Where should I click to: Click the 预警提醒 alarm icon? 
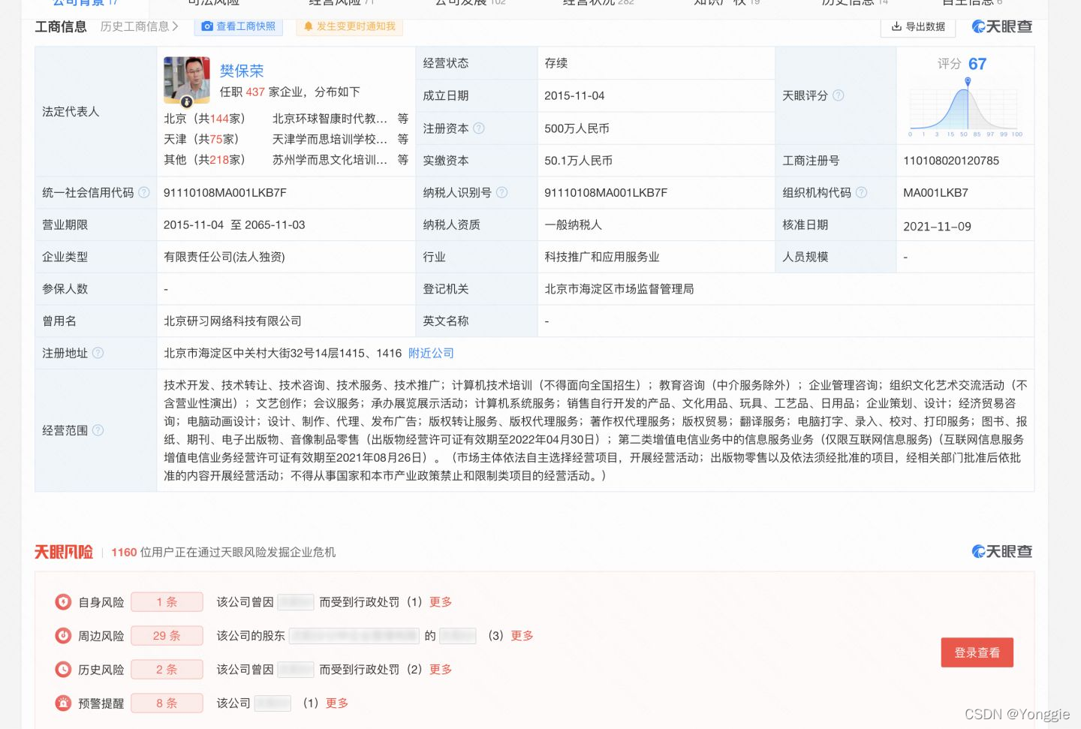point(63,703)
